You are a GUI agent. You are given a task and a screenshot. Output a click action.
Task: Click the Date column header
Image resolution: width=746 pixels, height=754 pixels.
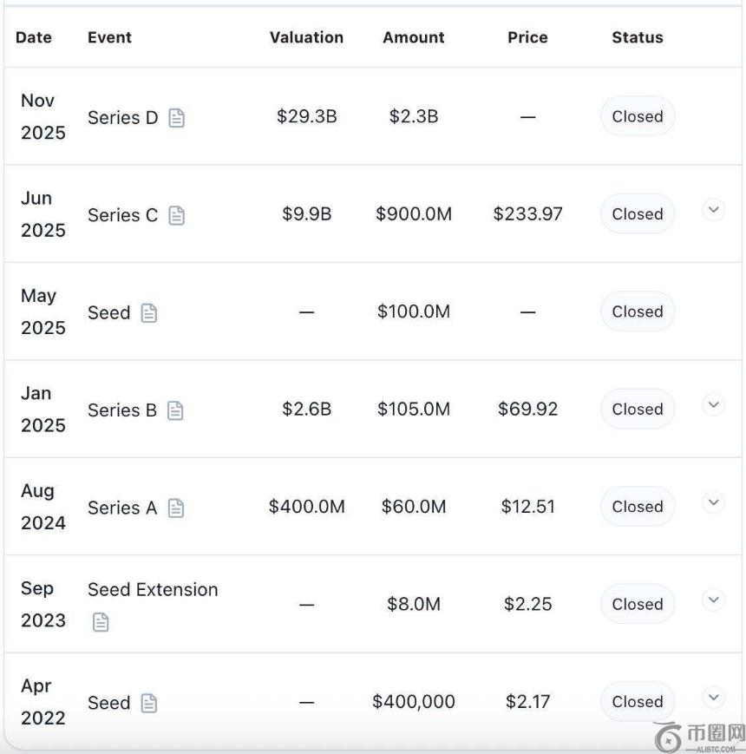tap(34, 37)
